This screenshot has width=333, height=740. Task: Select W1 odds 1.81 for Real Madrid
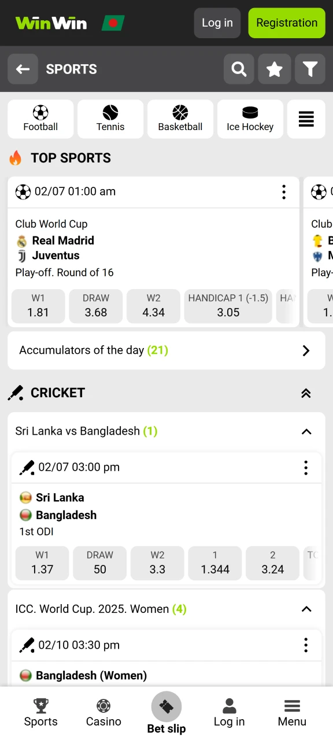38,306
